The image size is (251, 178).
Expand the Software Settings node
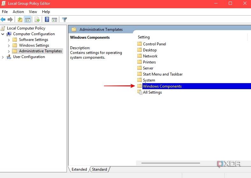coord(9,40)
